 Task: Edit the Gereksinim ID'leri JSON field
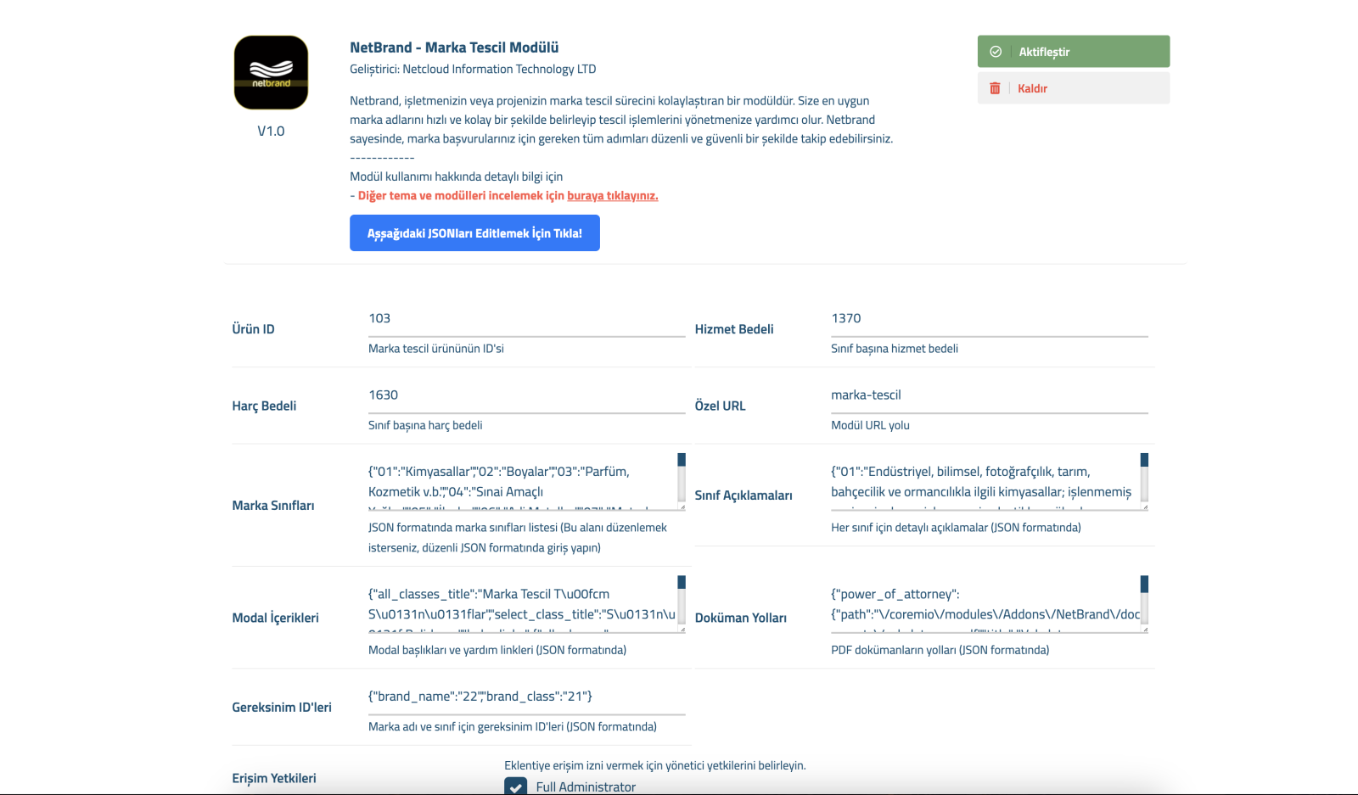[x=527, y=697]
